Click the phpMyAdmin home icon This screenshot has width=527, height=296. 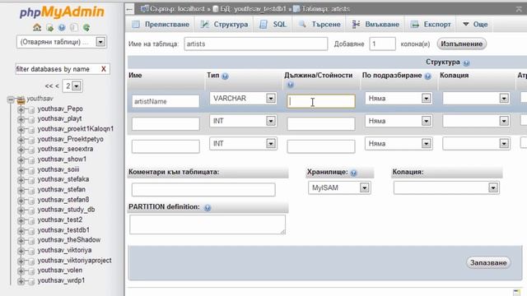pyautogui.click(x=37, y=27)
